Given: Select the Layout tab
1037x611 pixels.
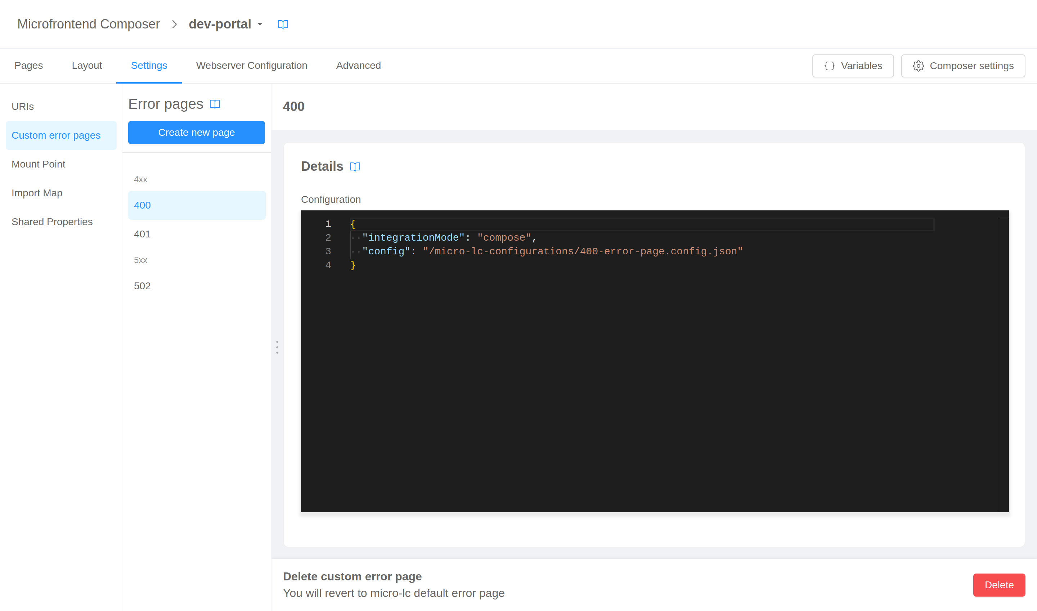Looking at the screenshot, I should 86,66.
